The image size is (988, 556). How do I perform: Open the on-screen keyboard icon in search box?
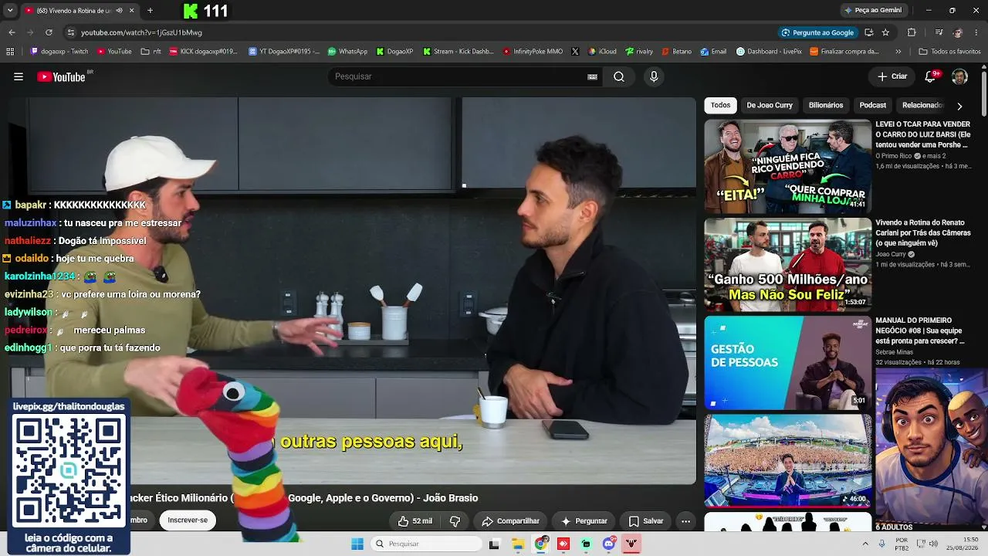pyautogui.click(x=592, y=76)
